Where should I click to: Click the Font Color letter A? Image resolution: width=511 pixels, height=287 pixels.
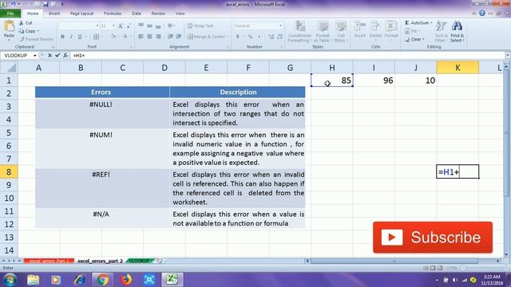(x=125, y=37)
